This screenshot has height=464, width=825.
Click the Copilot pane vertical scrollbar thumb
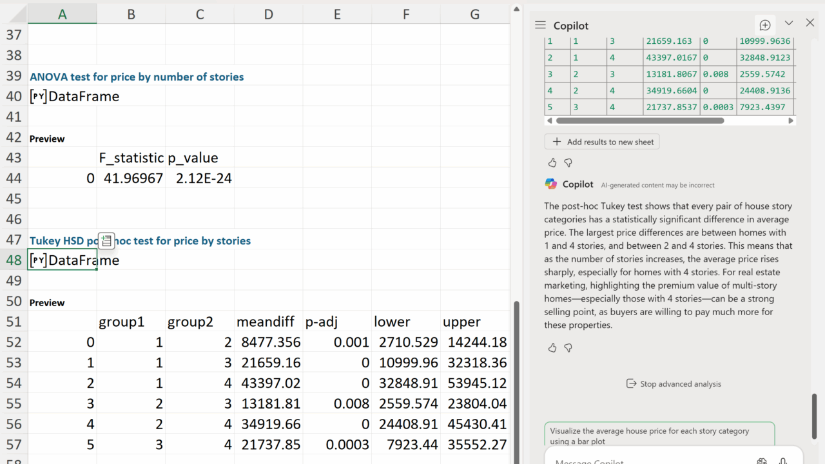(x=815, y=416)
